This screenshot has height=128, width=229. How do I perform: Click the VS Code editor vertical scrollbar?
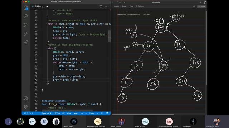pos(109,36)
